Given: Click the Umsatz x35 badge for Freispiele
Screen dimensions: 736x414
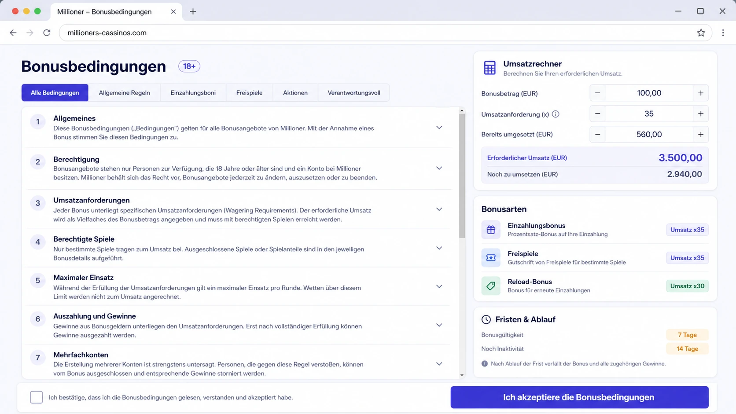Looking at the screenshot, I should tap(687, 258).
